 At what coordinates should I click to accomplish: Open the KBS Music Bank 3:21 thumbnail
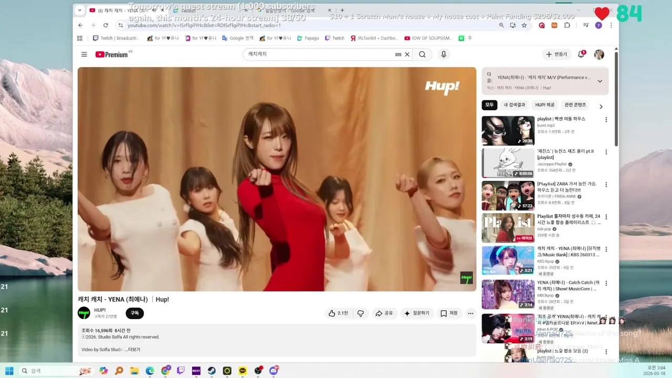(508, 260)
